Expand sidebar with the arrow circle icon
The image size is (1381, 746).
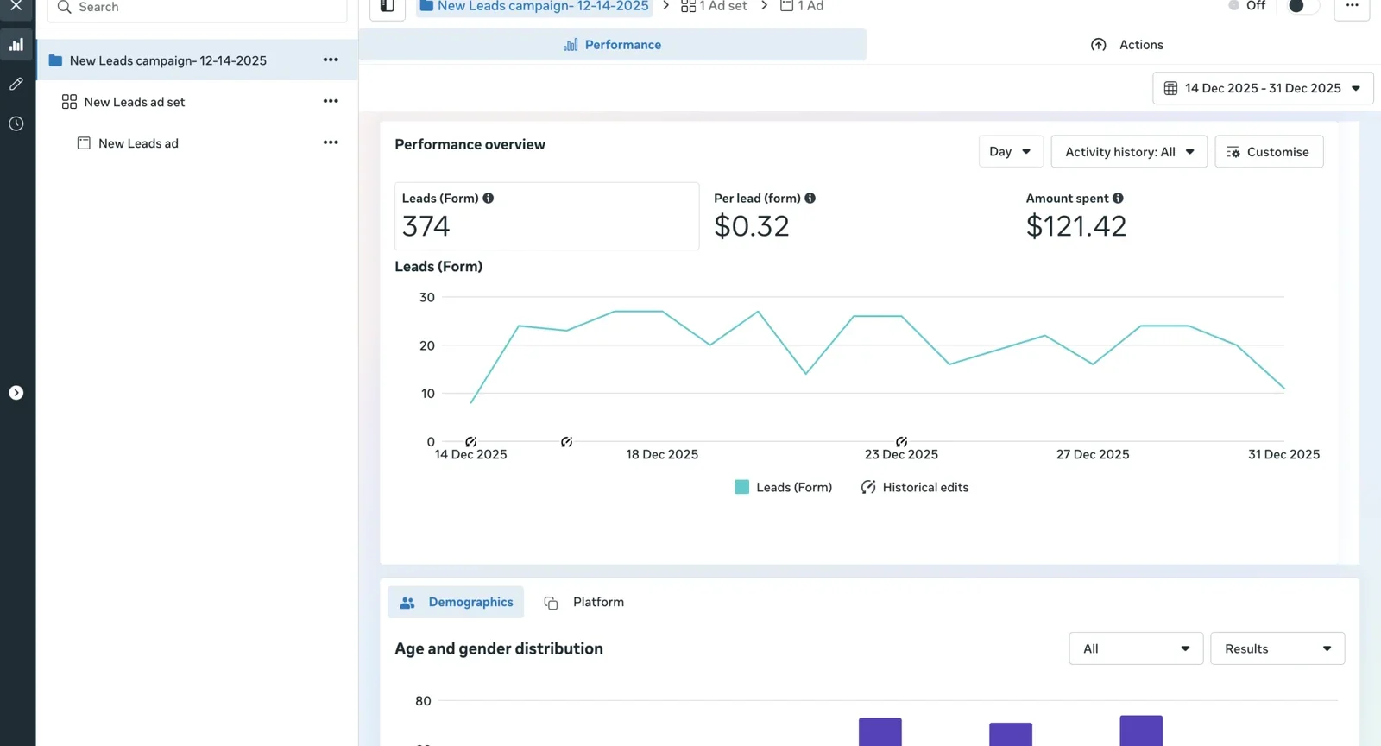[x=16, y=393]
